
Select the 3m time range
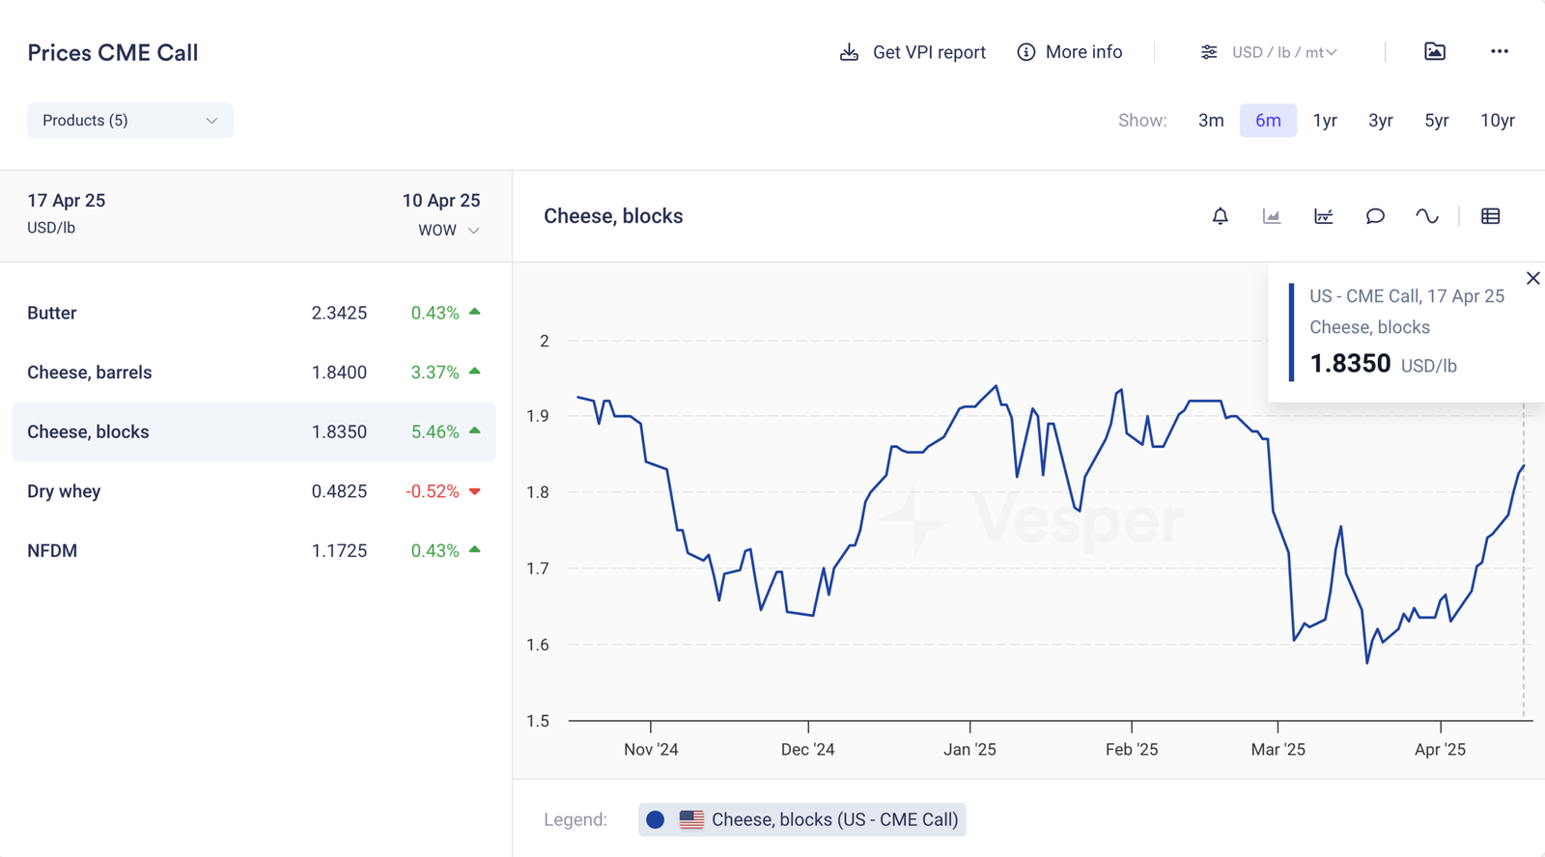(x=1211, y=121)
